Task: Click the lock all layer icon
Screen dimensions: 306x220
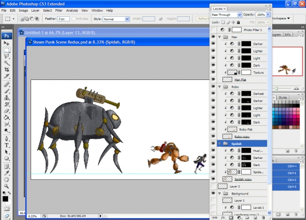Action: click(x=238, y=22)
